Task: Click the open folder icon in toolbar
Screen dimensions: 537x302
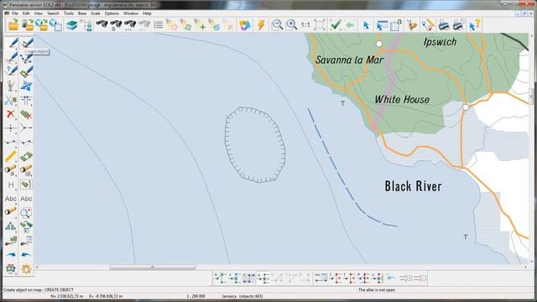Action: (x=13, y=25)
